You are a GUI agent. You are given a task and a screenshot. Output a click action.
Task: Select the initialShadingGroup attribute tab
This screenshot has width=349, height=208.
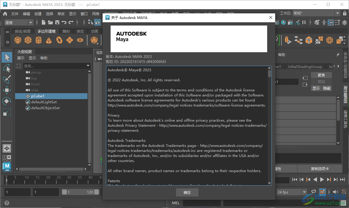point(305,66)
